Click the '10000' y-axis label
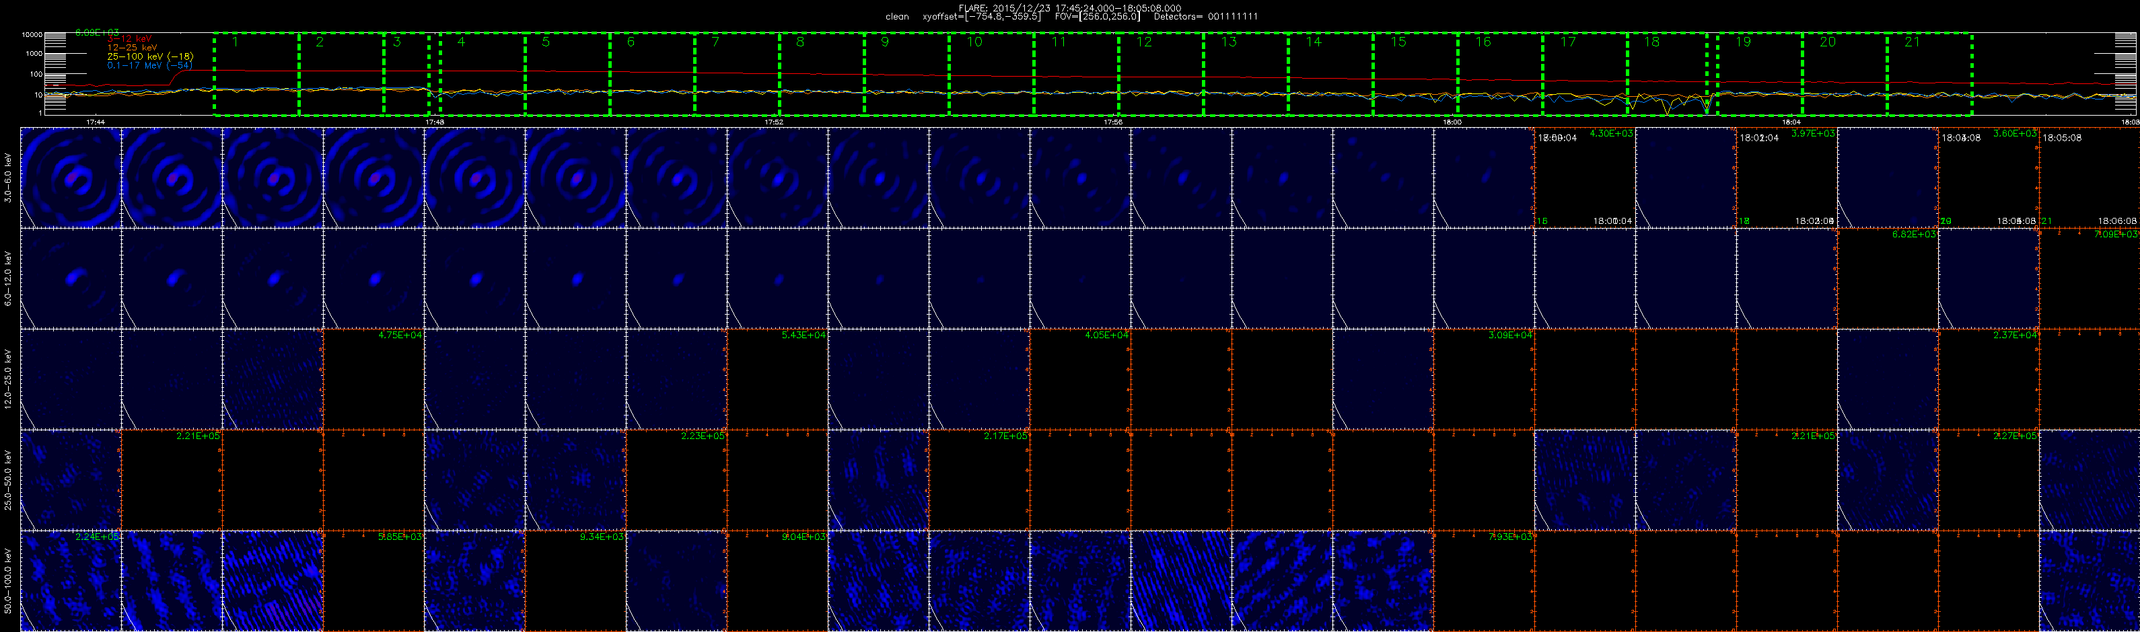 (x=32, y=35)
